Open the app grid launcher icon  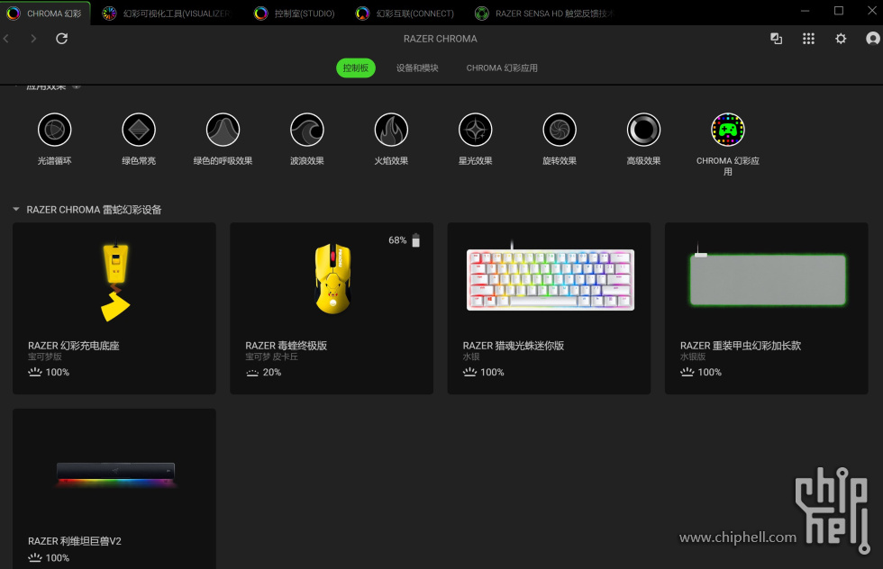click(x=808, y=39)
